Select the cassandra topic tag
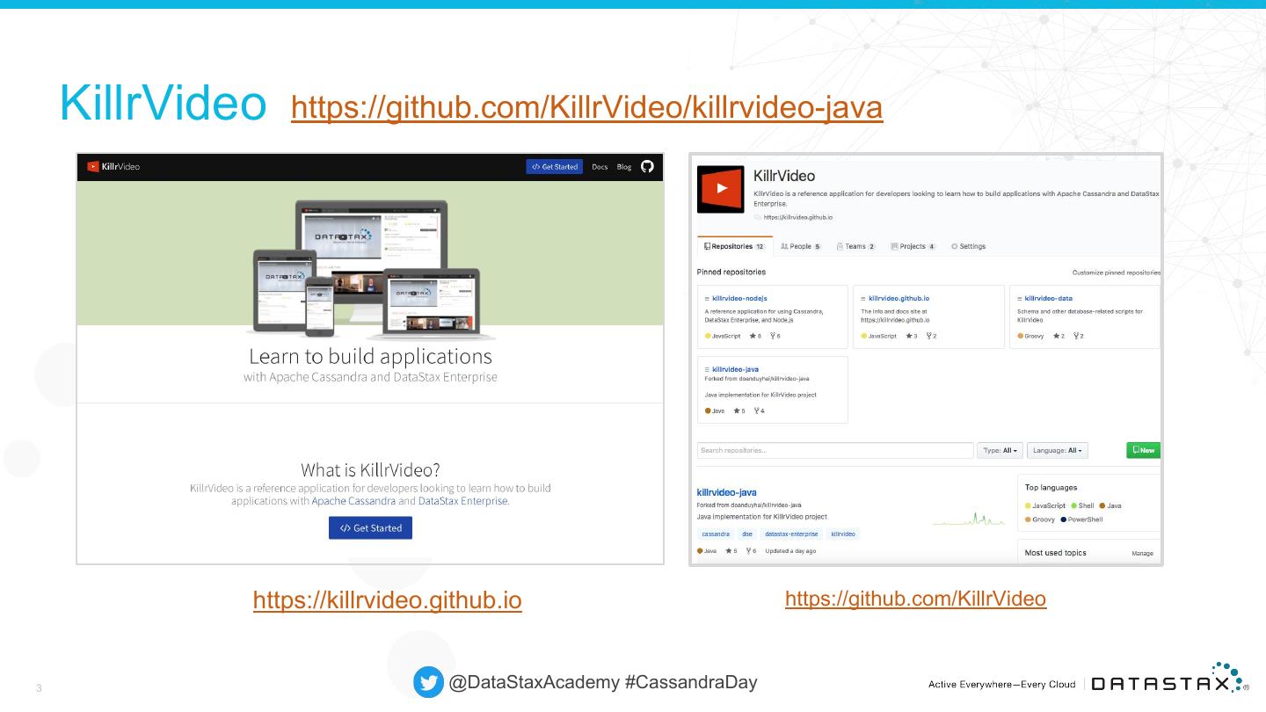 click(716, 534)
